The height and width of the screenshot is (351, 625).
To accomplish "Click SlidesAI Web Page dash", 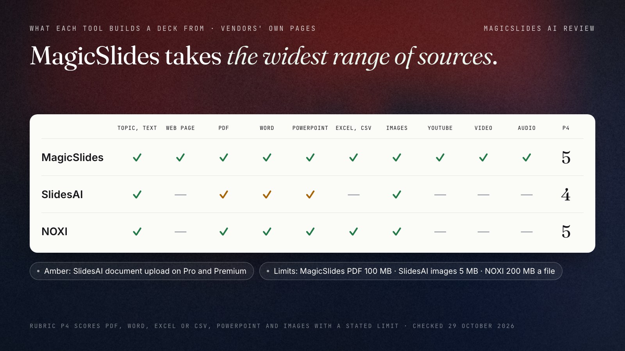I will point(180,195).
